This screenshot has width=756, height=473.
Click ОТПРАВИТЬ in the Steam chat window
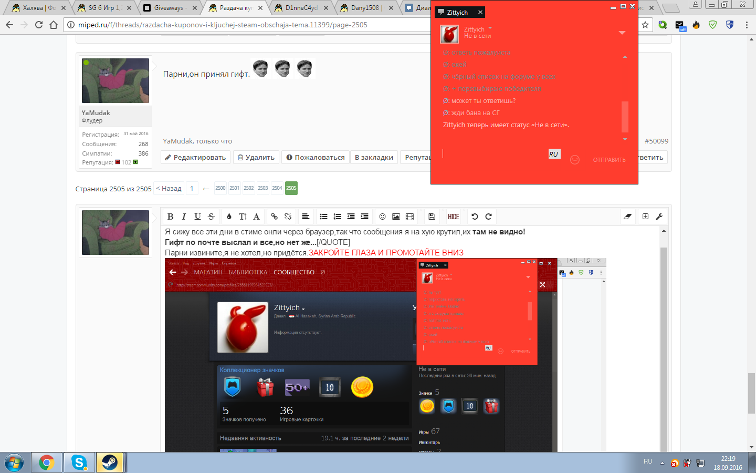pyautogui.click(x=609, y=160)
